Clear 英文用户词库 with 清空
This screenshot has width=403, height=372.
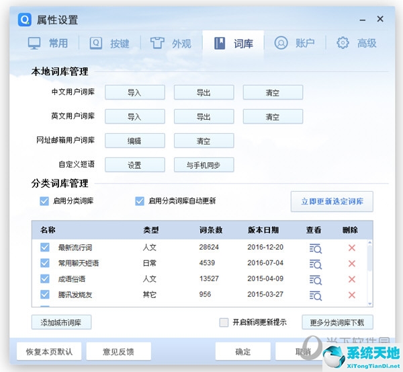click(x=273, y=116)
